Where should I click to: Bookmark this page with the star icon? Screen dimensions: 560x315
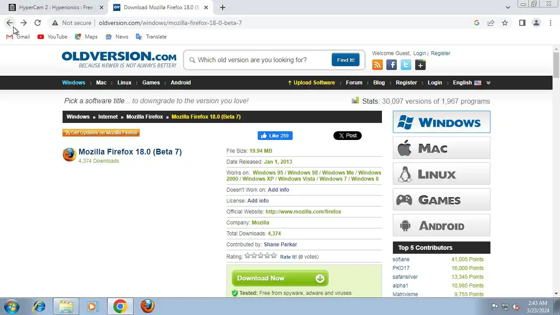(x=505, y=23)
